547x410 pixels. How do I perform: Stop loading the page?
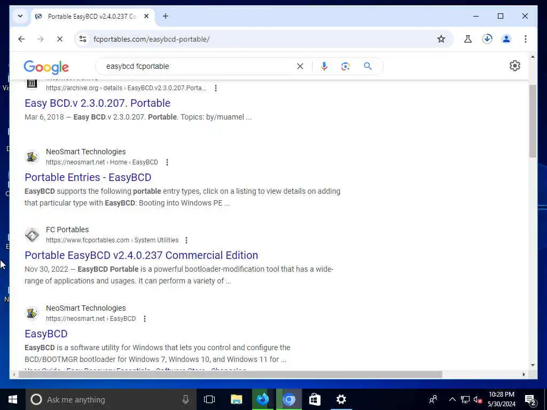[x=60, y=39]
